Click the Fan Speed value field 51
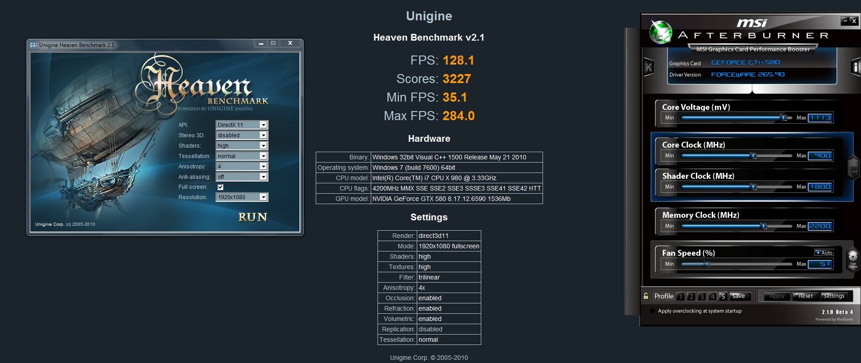 [x=820, y=264]
